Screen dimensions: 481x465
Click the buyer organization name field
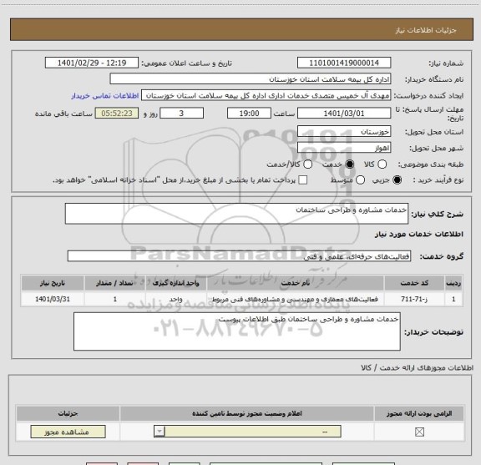point(251,79)
